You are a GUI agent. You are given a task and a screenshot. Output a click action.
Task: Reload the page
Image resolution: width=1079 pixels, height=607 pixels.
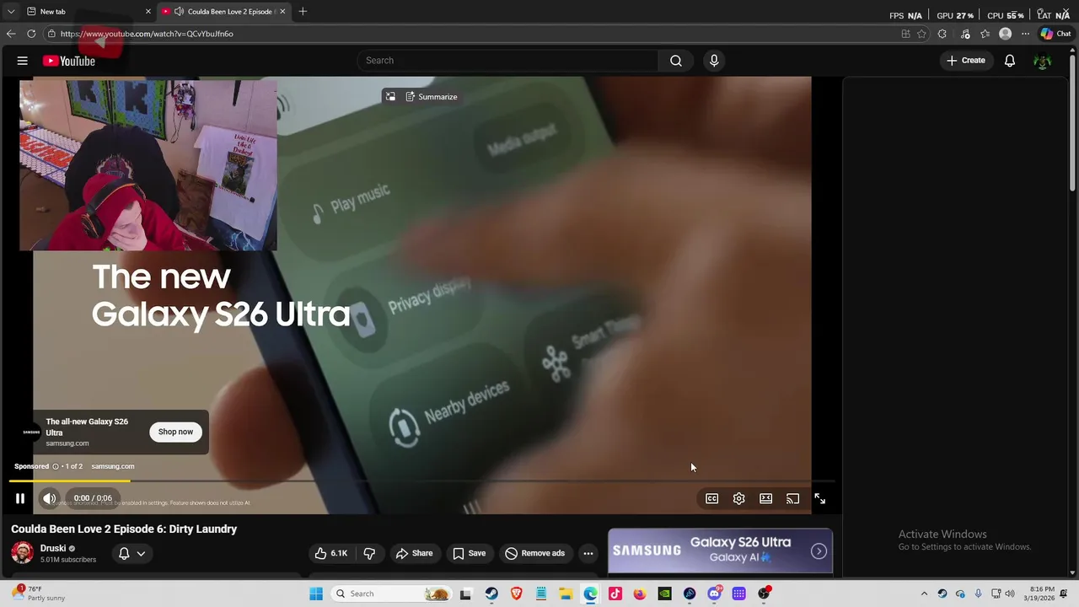31,34
